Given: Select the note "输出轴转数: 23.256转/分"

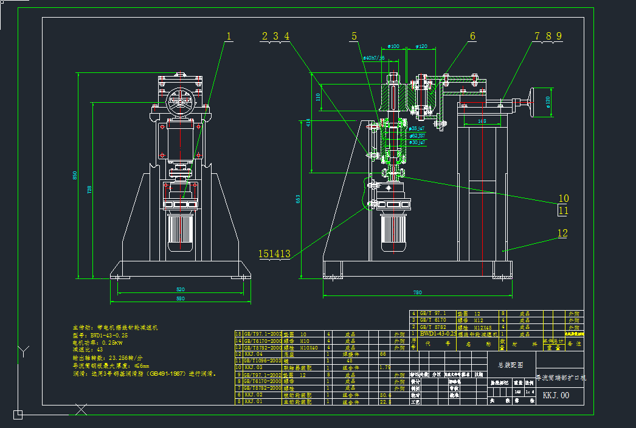Looking at the screenshot, I should coord(108,358).
